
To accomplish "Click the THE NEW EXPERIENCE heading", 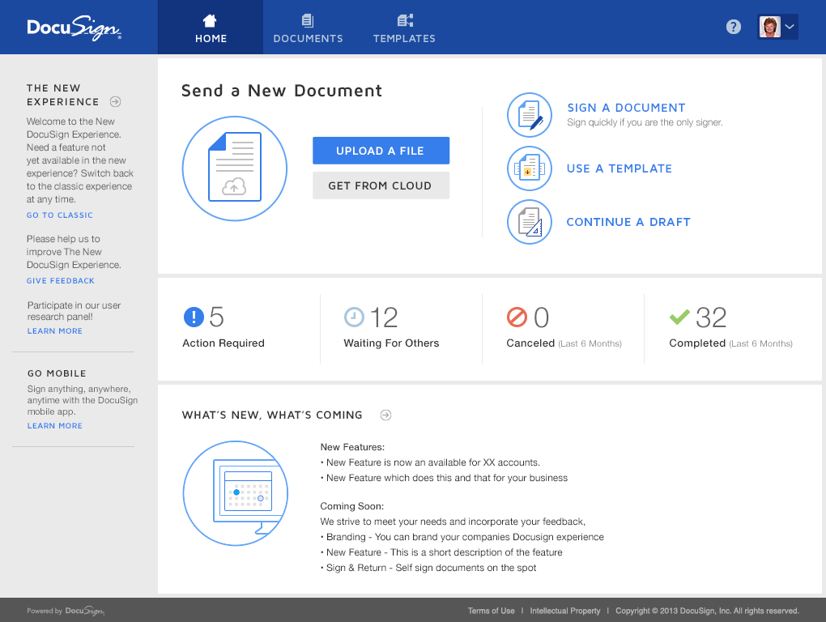I will pyautogui.click(x=62, y=95).
